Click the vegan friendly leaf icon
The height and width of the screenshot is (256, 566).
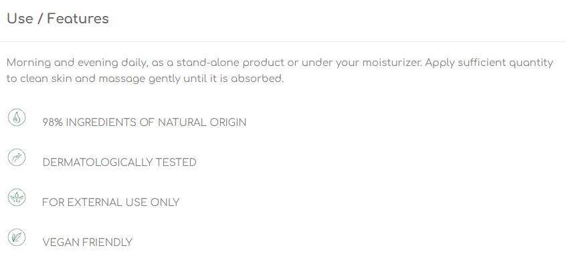click(17, 237)
